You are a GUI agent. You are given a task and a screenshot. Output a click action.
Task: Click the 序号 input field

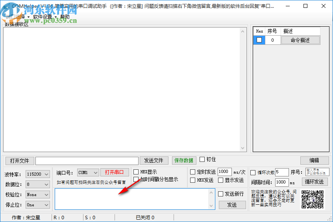pyautogui.click(x=317, y=172)
